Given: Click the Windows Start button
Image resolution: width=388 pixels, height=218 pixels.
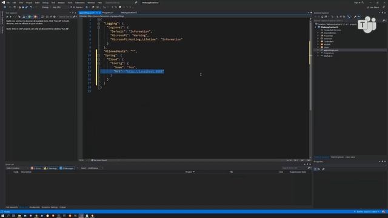Looking at the screenshot, I should click(x=2, y=216).
